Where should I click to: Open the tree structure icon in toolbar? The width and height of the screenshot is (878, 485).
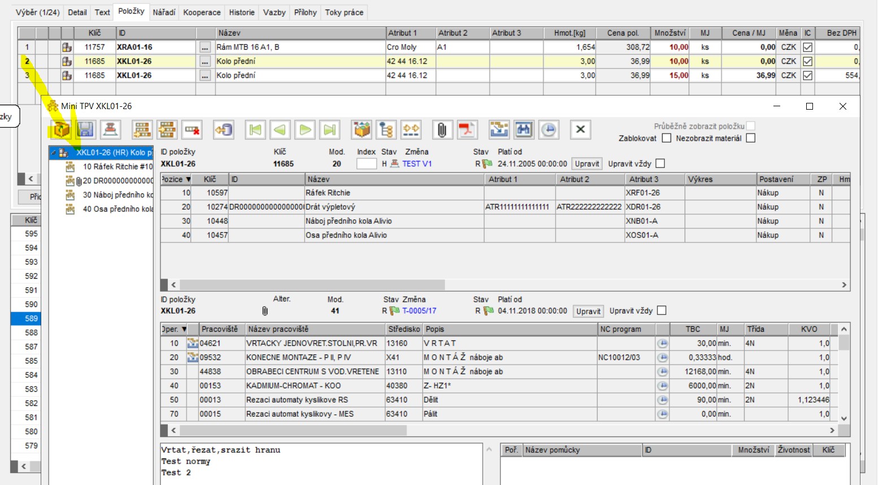tap(386, 130)
